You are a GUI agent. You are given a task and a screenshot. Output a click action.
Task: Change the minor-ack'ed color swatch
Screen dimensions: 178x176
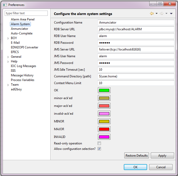pyautogui.click(x=104, y=98)
